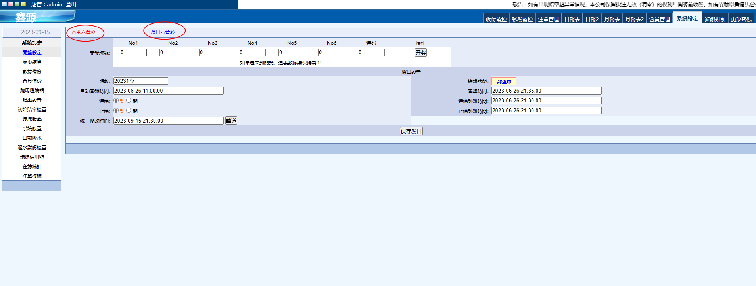Click the 鑫源 logo banner
The image size is (756, 286).
tap(38, 17)
